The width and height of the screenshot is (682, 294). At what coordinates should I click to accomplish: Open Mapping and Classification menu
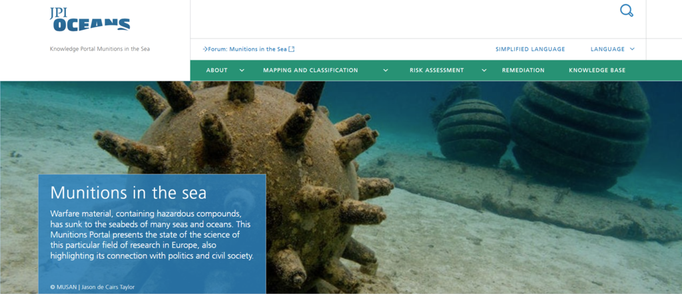[x=310, y=71]
